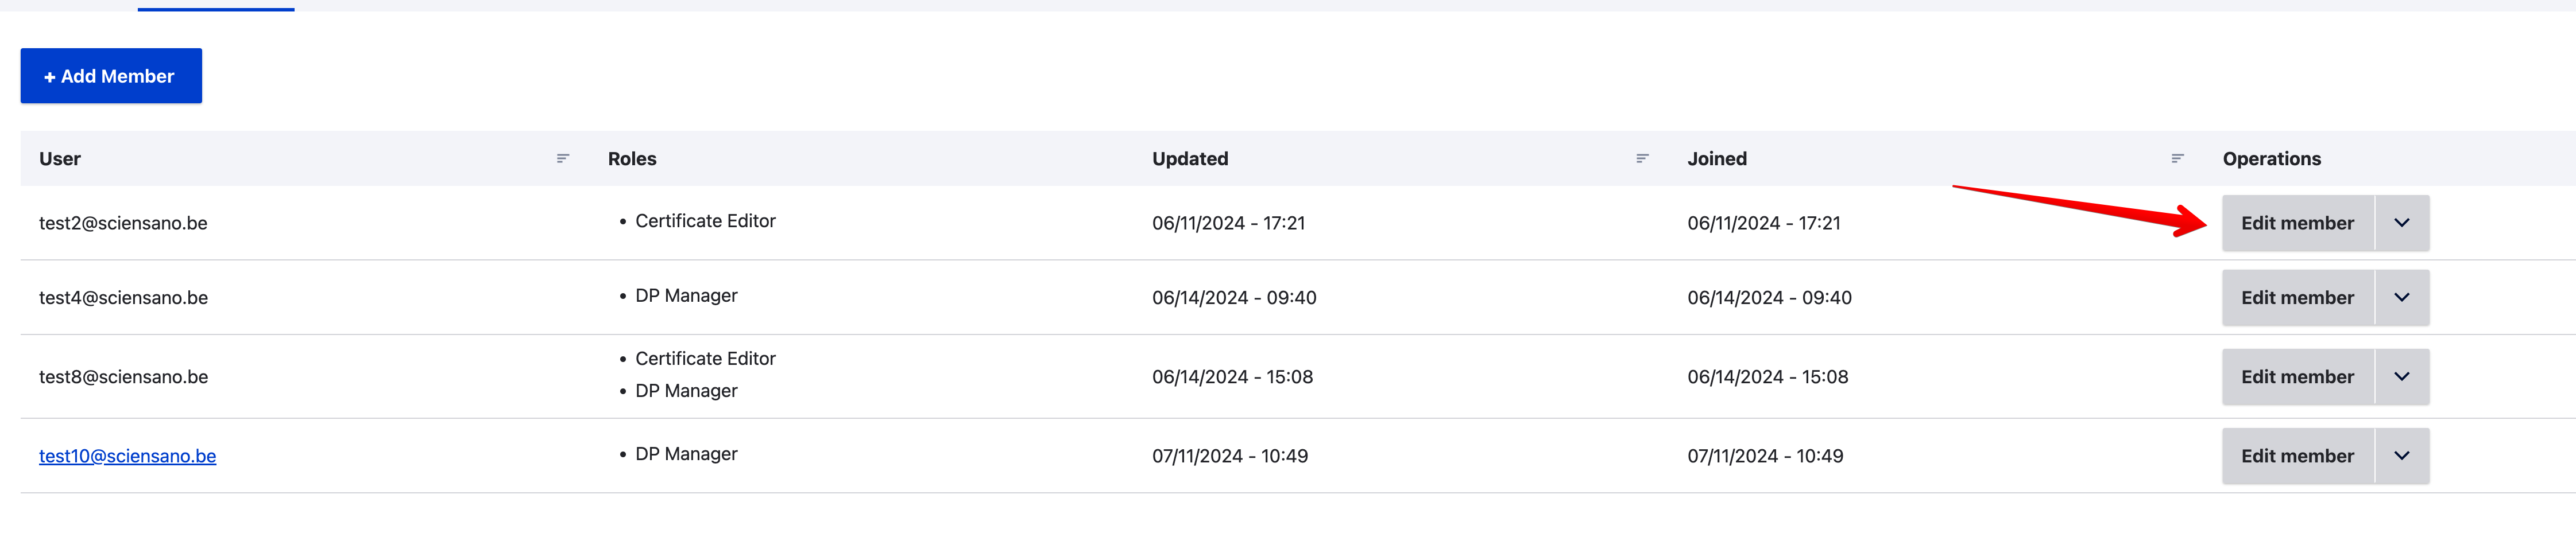Edit member test10@sciensano.be
The width and height of the screenshot is (2576, 537).
[x=2297, y=456]
